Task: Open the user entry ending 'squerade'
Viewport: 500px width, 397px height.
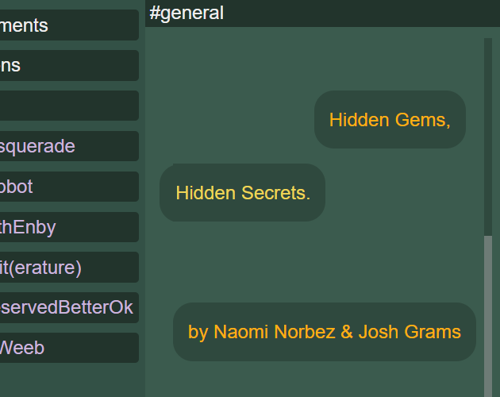Action: 69,146
